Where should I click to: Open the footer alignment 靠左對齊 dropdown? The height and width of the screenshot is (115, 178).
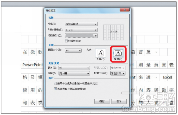(118, 73)
